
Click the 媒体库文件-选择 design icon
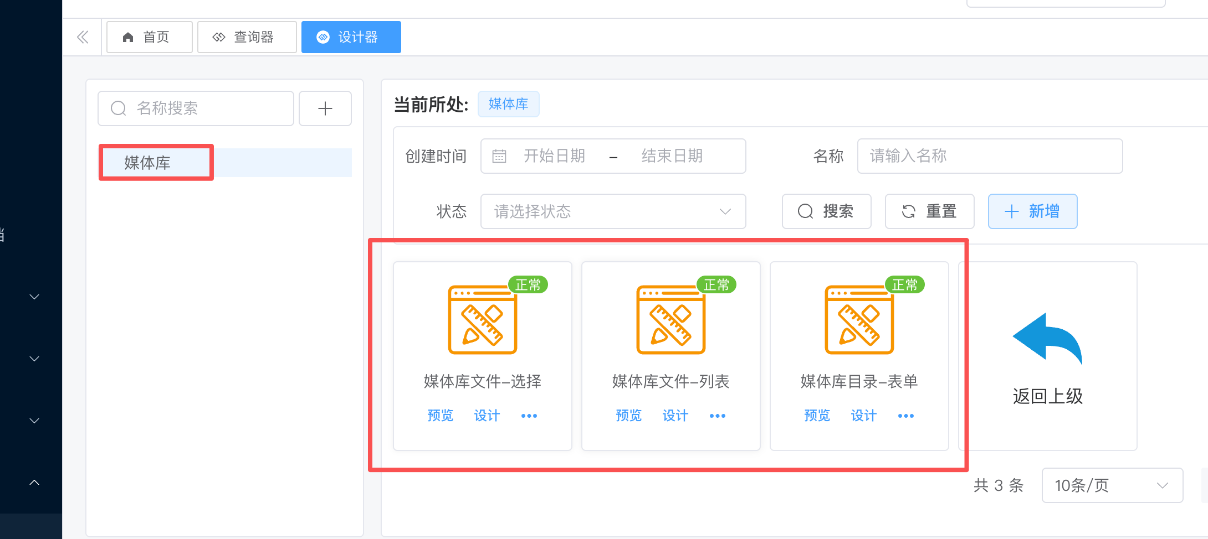tap(482, 320)
